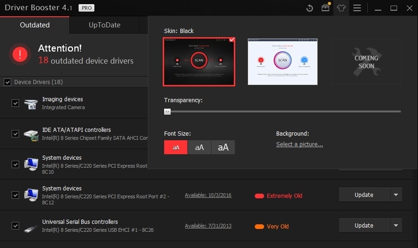Screen dimensions: 418x248
Task: Click the Integrated Camera device icon
Action: pos(31,104)
